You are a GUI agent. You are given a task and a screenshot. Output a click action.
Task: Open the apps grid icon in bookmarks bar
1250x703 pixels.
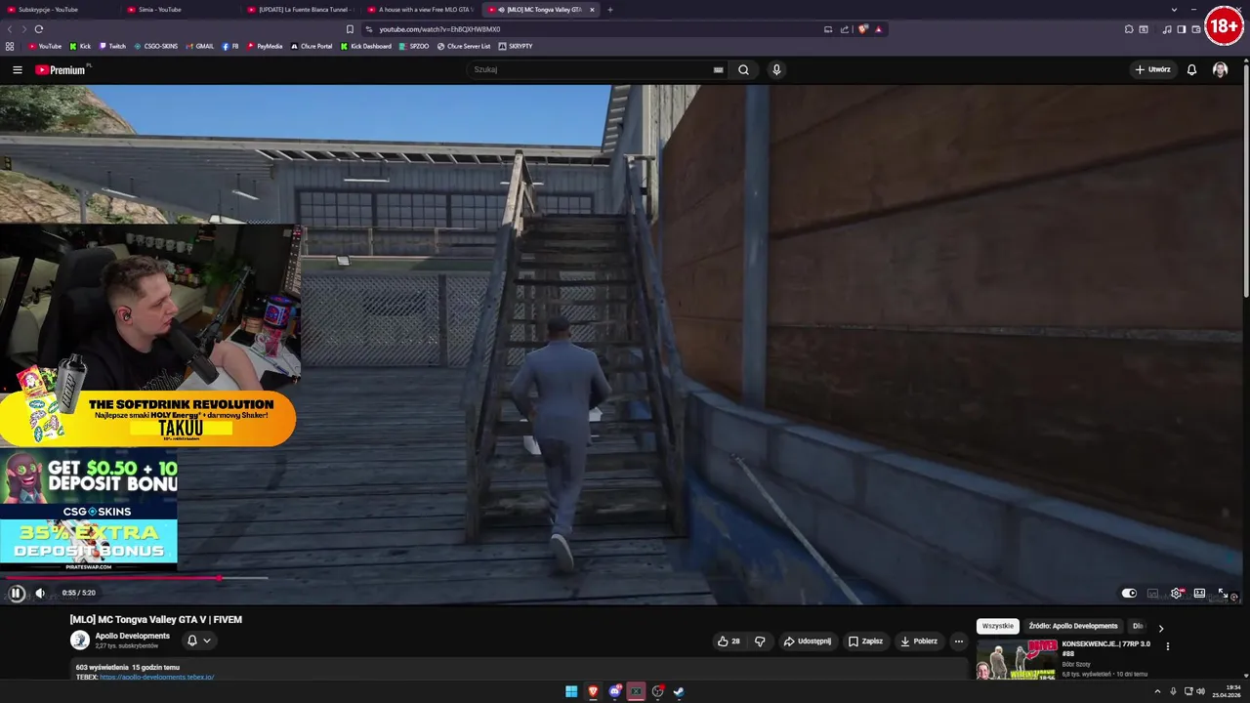click(10, 46)
